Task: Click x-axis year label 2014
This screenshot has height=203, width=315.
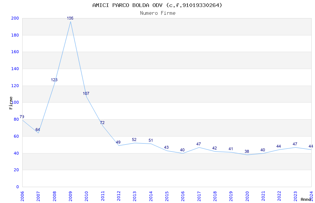Action: [x=151, y=196]
